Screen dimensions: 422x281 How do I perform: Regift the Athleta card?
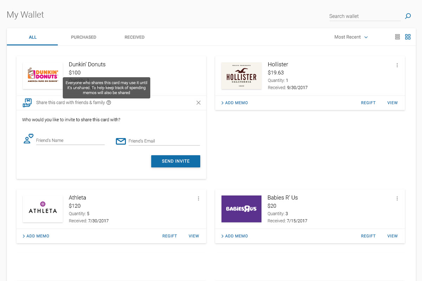click(x=170, y=236)
